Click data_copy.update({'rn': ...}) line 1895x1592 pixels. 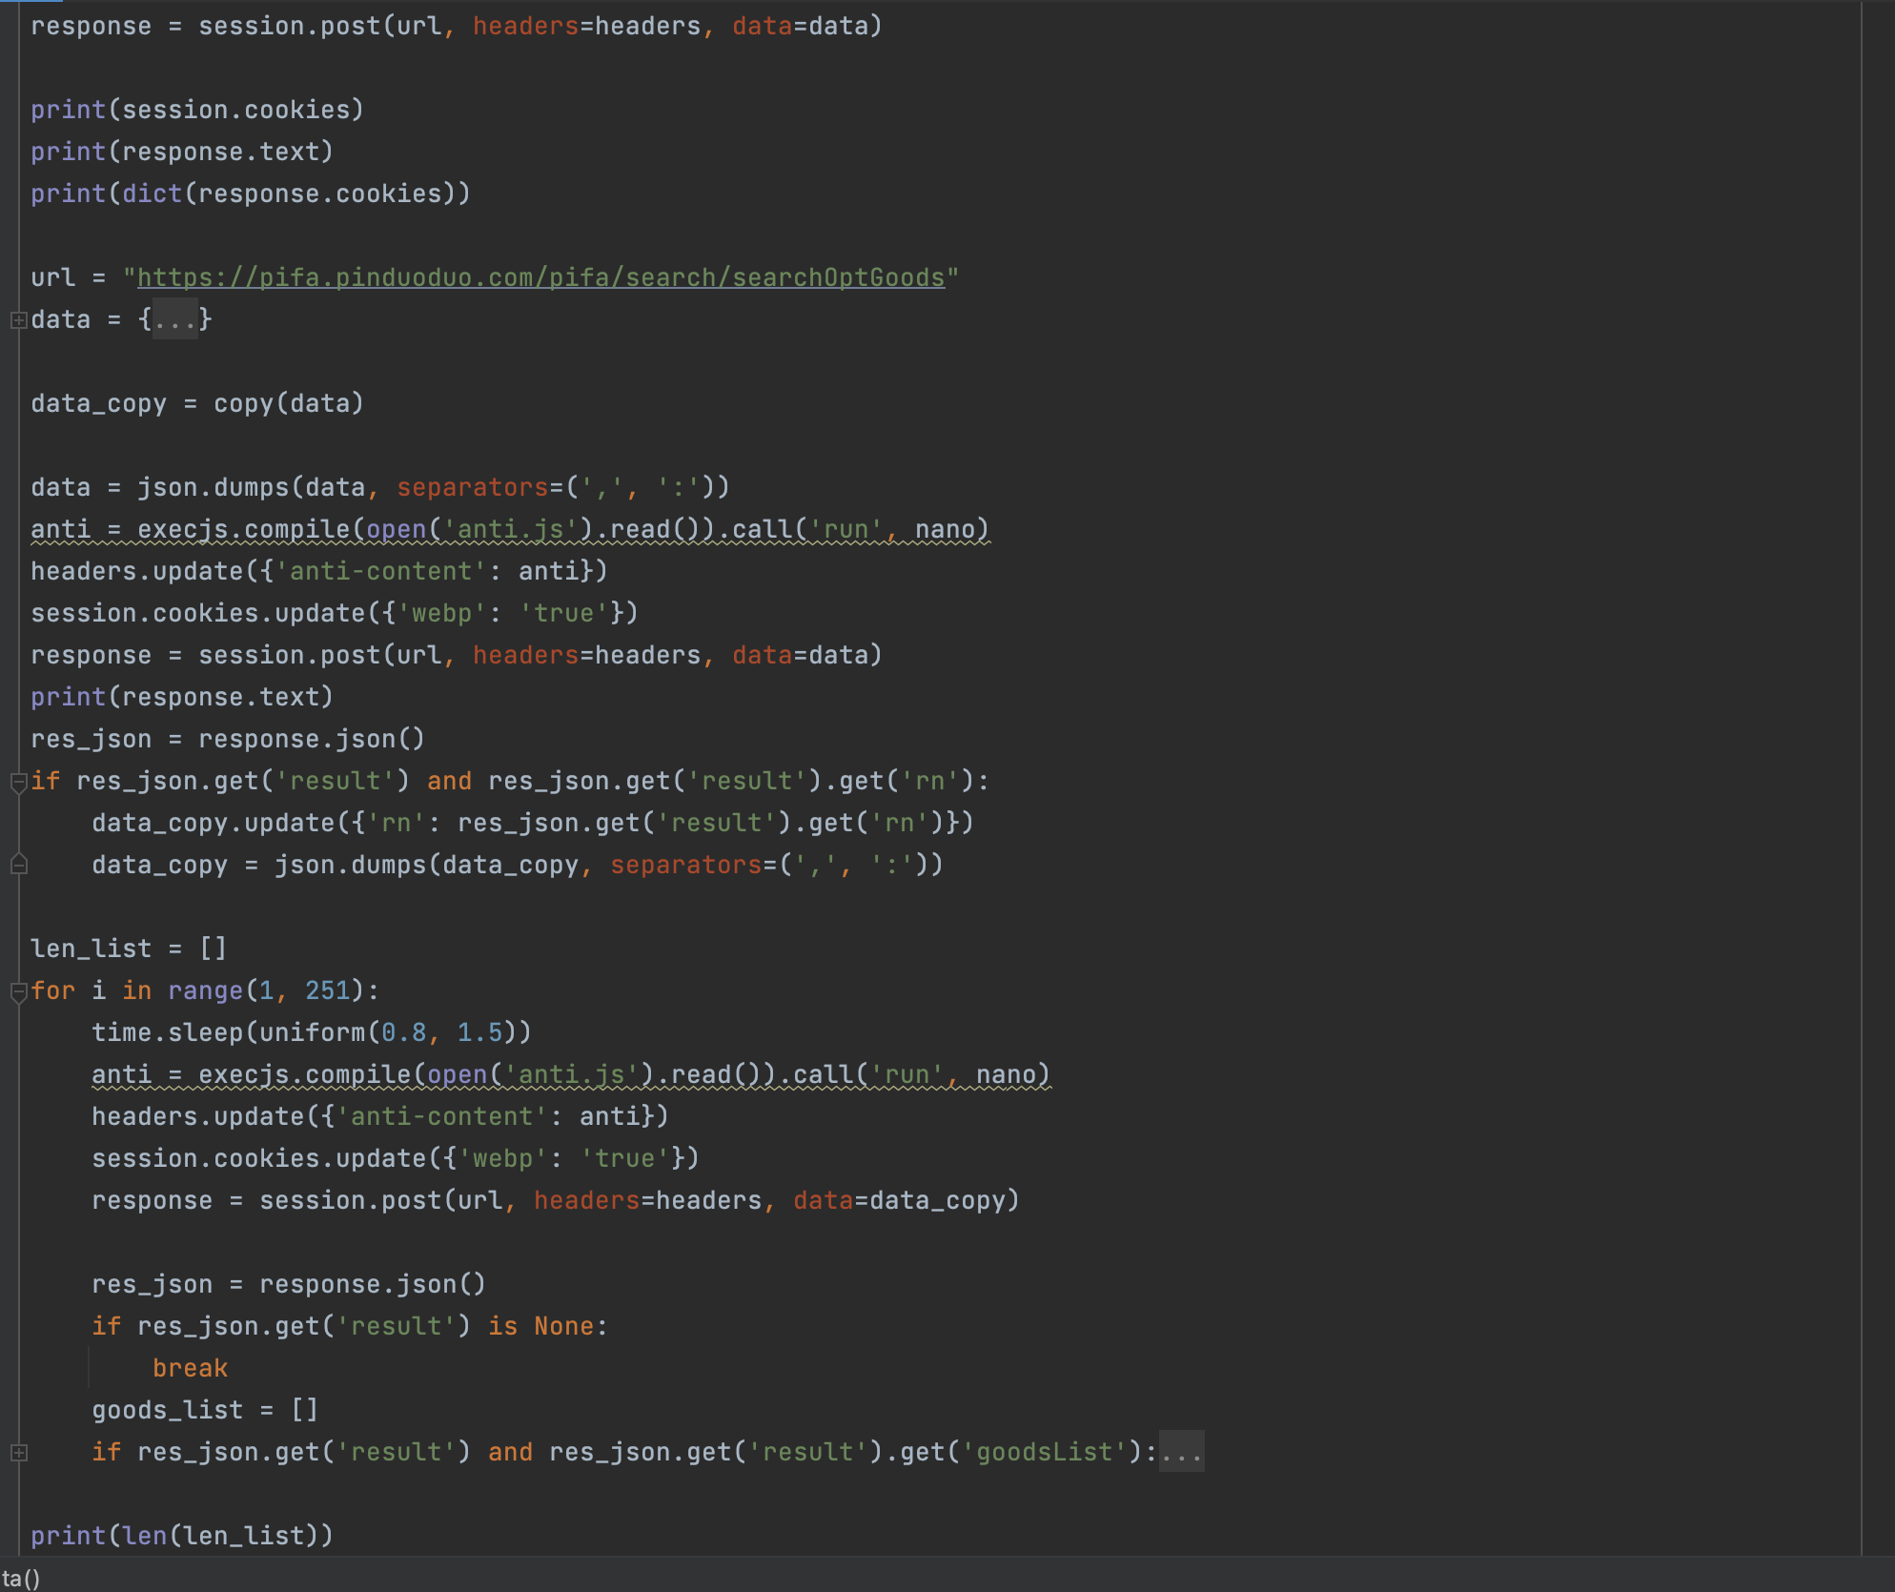tap(533, 823)
